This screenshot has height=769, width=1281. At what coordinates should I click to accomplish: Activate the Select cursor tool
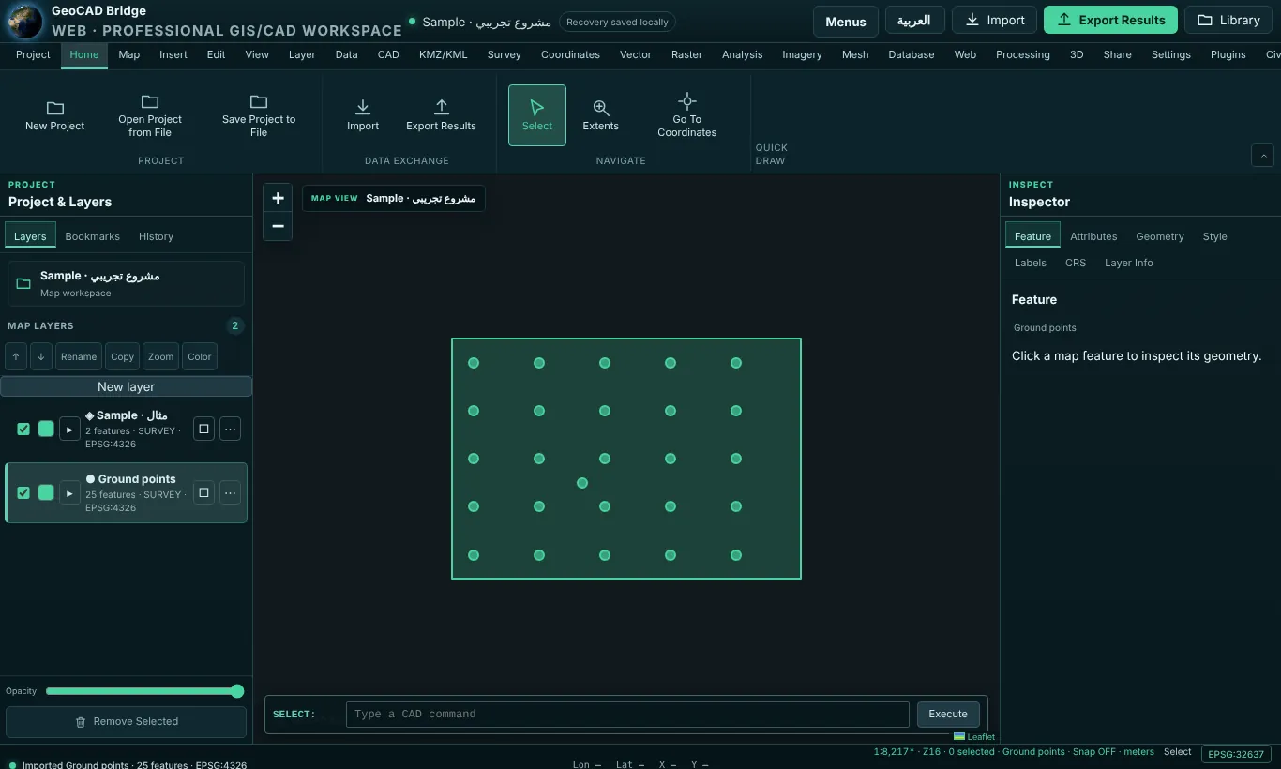(x=537, y=115)
